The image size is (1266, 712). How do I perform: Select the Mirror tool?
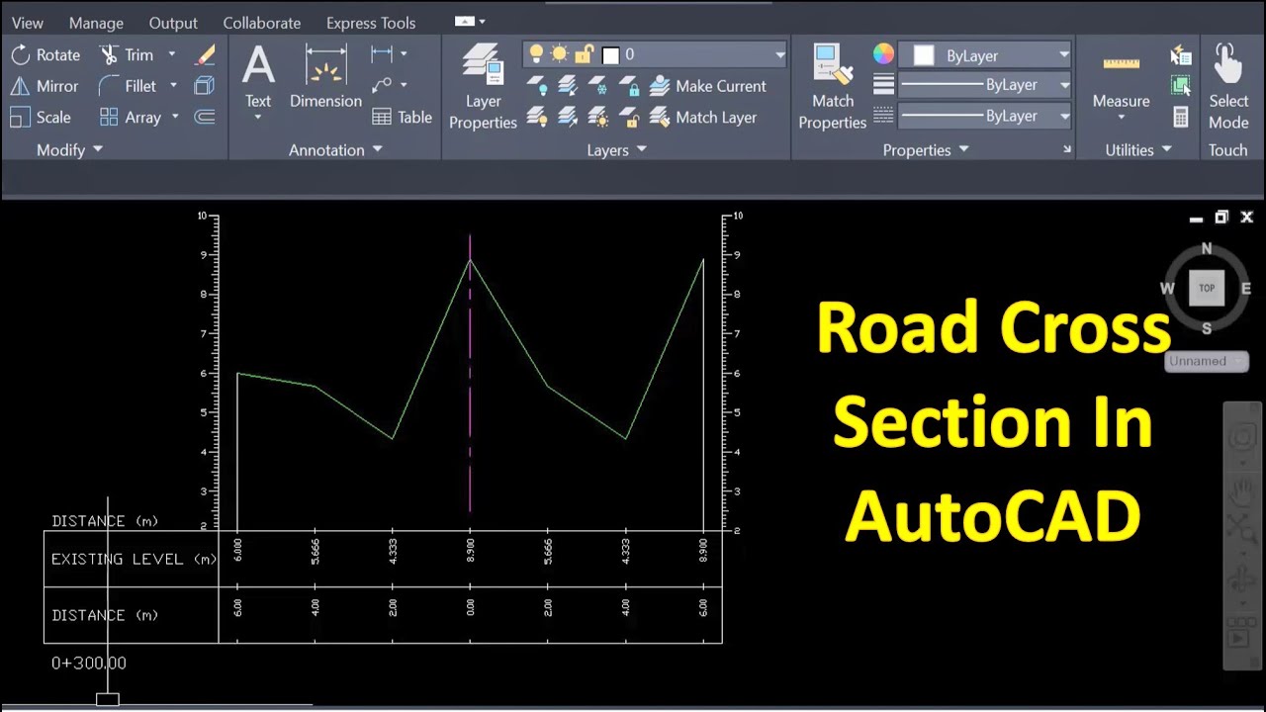[45, 86]
